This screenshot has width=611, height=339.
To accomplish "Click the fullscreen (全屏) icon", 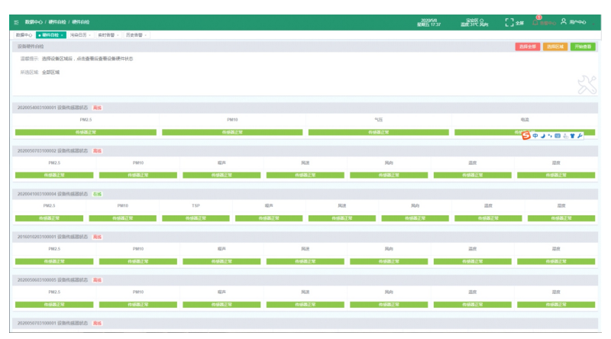I will [509, 23].
